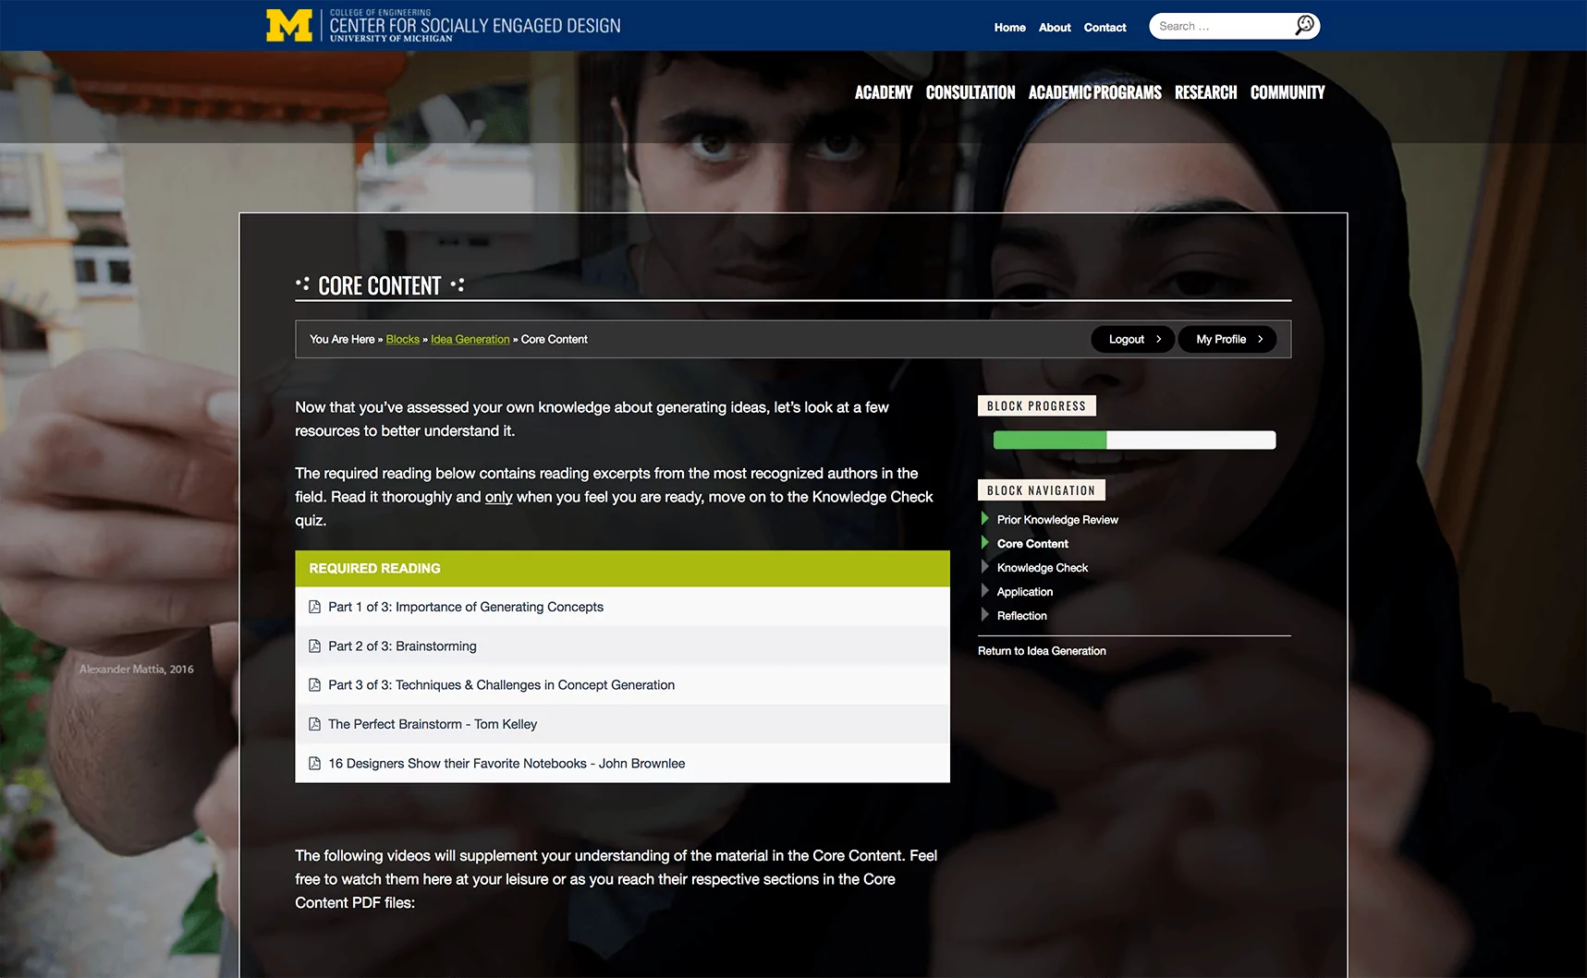
Task: Click the arrow marker beside Reflection
Action: point(984,615)
